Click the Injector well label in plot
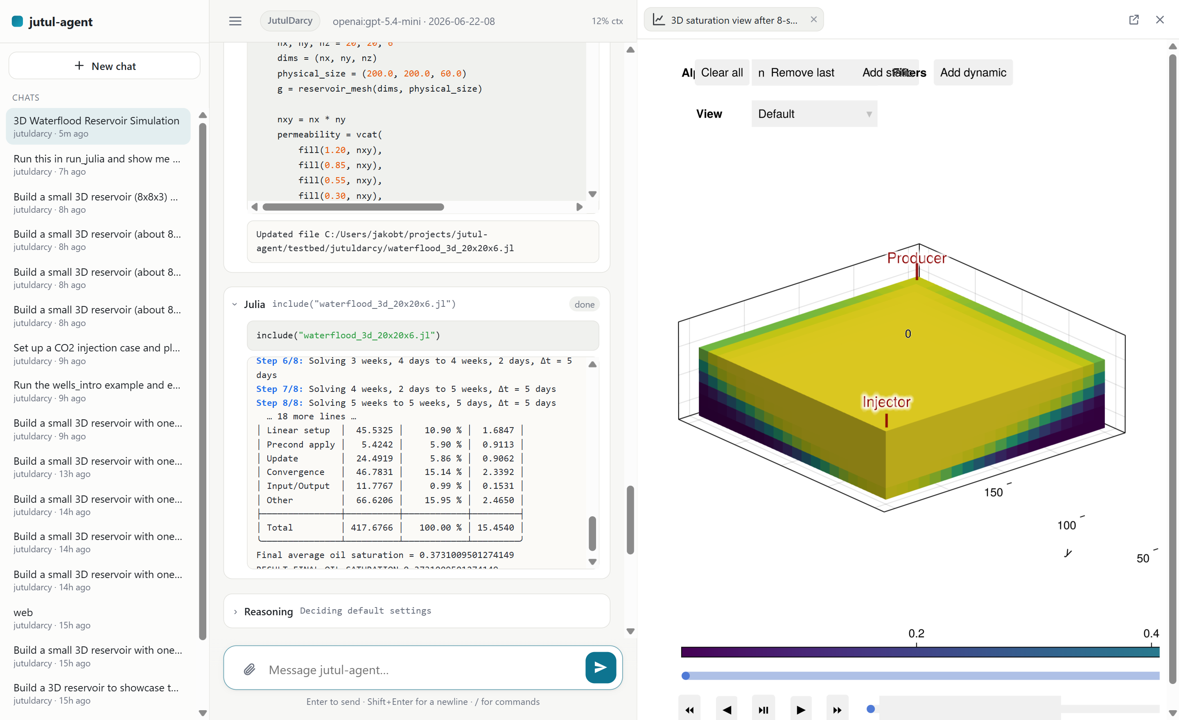The image size is (1179, 720). point(886,402)
